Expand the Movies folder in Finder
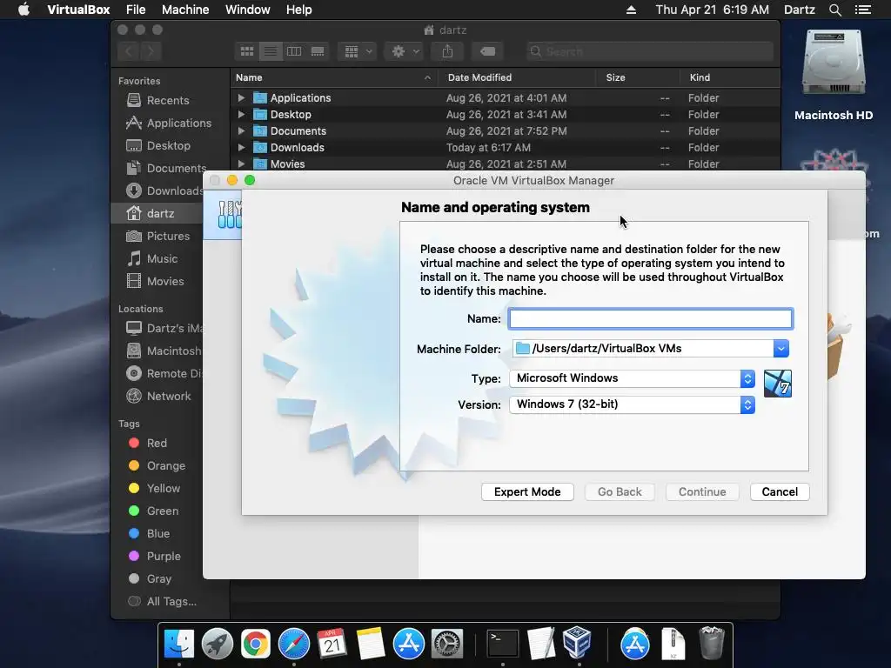This screenshot has height=668, width=891. 241,164
